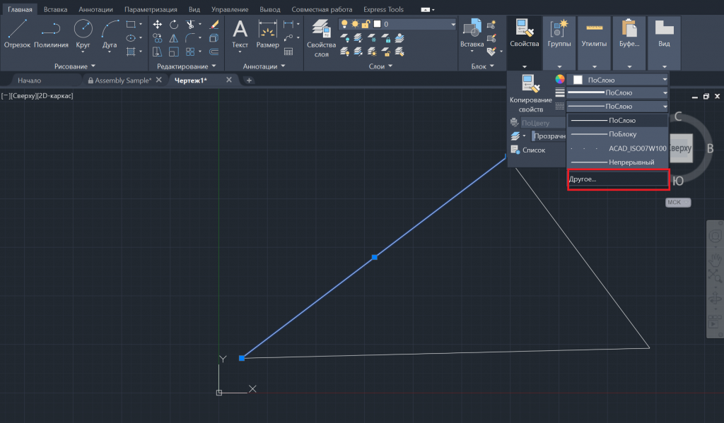
Task: Choose the hatch fill tool
Action: pos(131,52)
